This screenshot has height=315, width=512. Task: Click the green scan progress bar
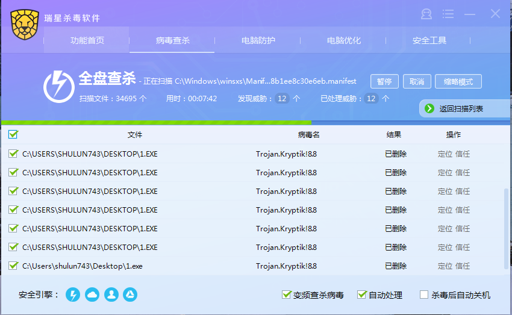pyautogui.click(x=156, y=123)
